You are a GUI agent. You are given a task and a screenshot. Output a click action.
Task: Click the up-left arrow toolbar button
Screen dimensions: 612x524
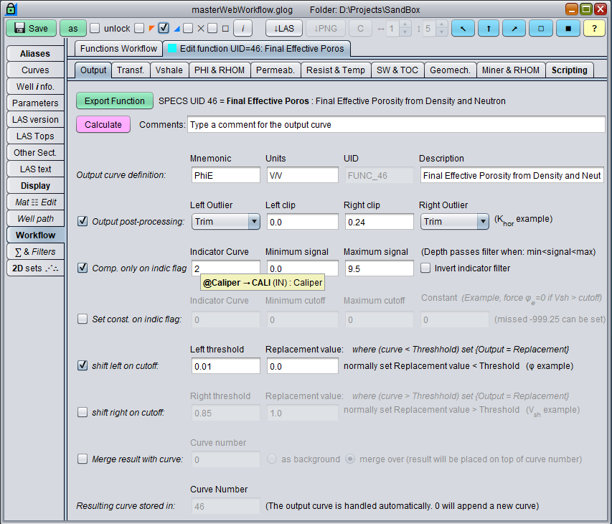463,28
